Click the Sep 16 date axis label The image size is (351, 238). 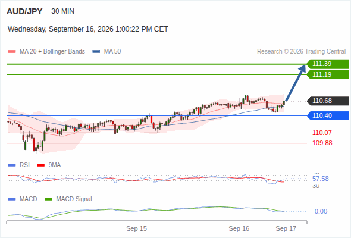(239, 228)
